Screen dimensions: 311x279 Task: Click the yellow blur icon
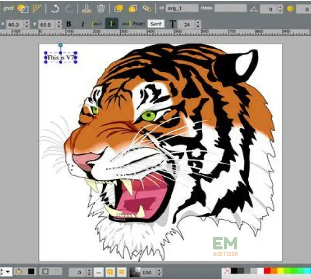pyautogui.click(x=290, y=9)
